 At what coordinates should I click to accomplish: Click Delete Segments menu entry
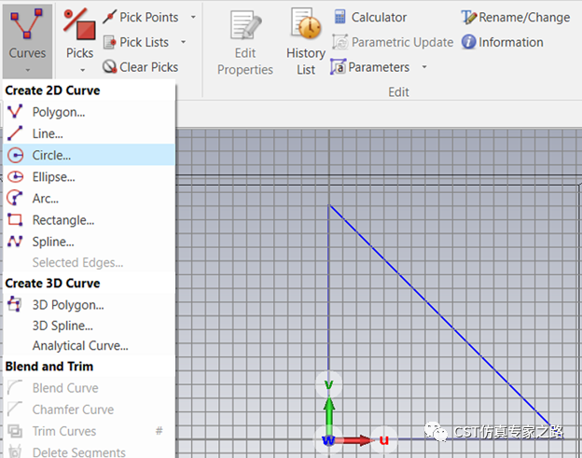click(x=90, y=451)
